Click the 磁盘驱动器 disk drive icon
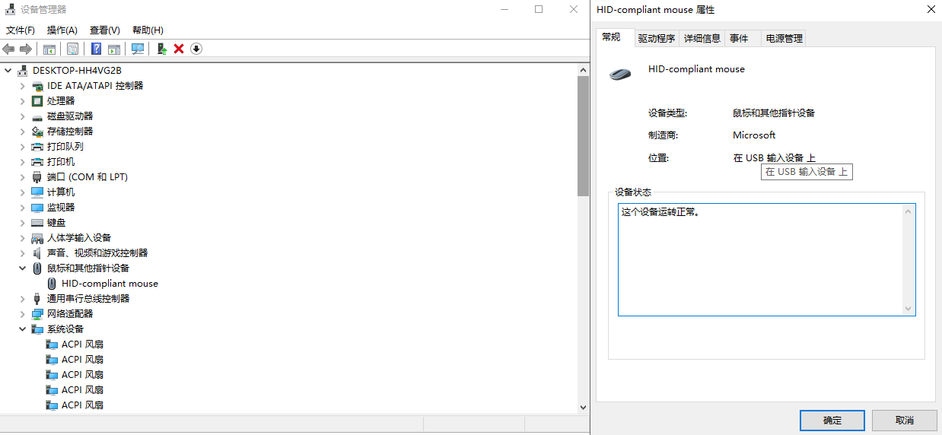The image size is (942, 435). pos(37,116)
